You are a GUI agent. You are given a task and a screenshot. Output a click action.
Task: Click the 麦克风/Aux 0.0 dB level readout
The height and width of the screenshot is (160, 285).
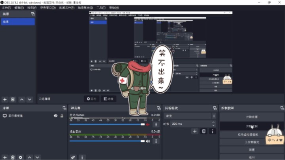tap(156, 115)
